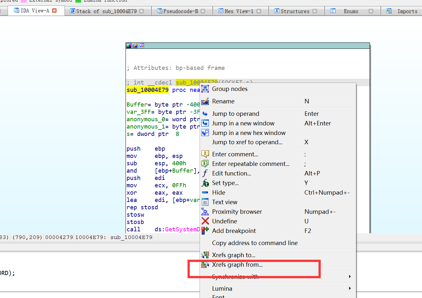Open the Enums tab

(351, 11)
